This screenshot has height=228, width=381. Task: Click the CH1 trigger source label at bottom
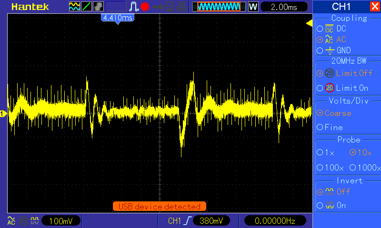174,221
